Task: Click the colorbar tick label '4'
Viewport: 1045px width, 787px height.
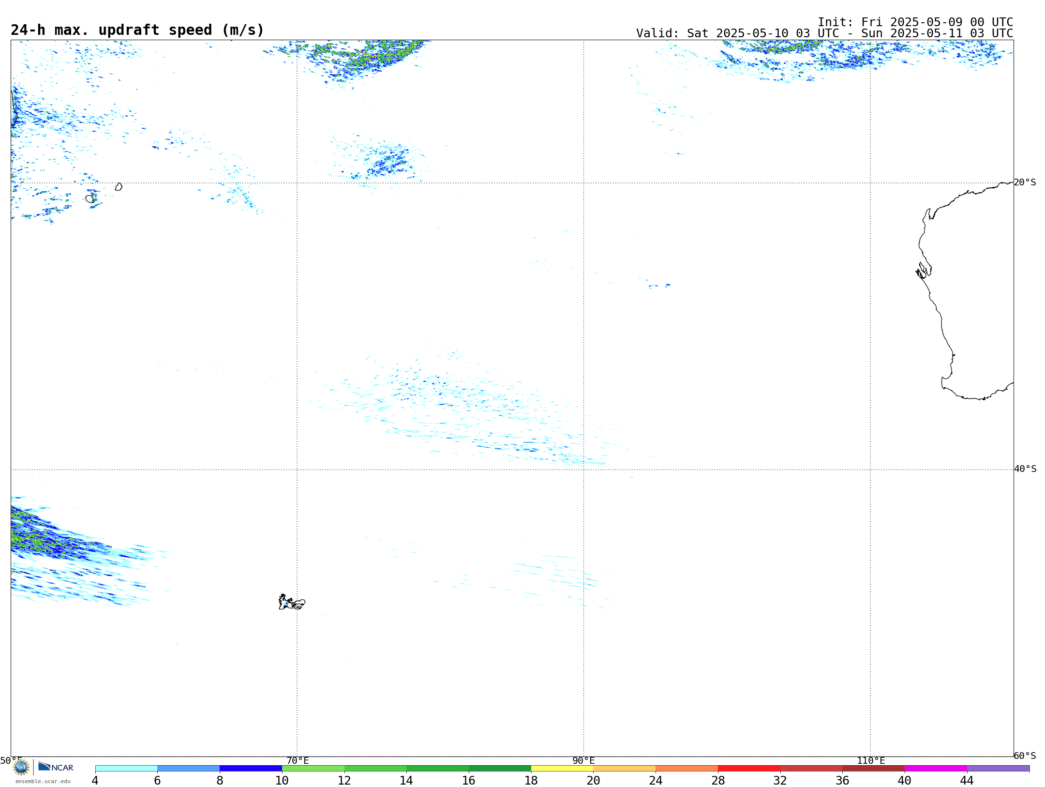Action: click(95, 780)
